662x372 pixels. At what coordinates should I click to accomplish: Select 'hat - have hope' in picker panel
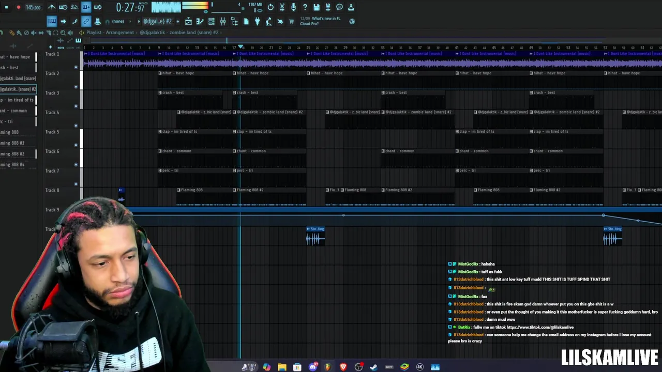[18, 57]
